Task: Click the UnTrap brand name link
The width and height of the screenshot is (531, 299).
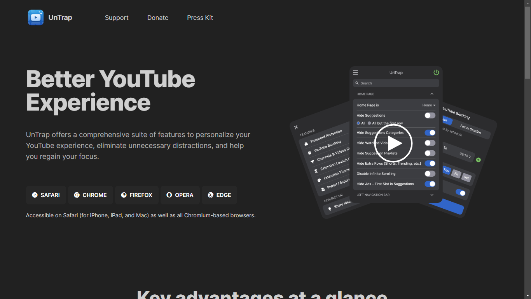Action: pyautogui.click(x=60, y=18)
